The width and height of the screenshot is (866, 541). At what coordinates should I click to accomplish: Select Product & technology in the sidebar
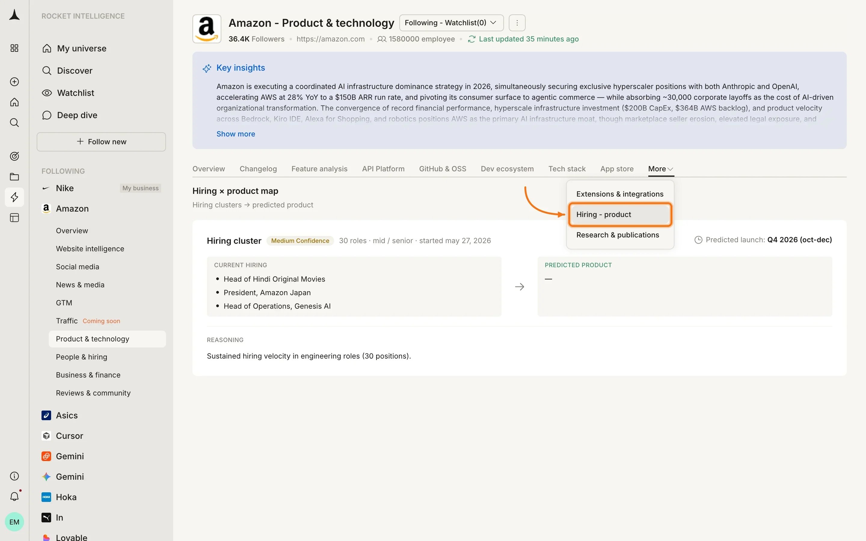point(107,339)
